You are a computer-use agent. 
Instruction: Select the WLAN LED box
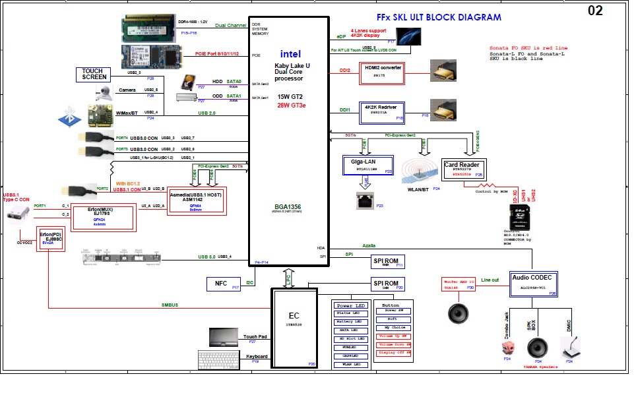click(351, 365)
